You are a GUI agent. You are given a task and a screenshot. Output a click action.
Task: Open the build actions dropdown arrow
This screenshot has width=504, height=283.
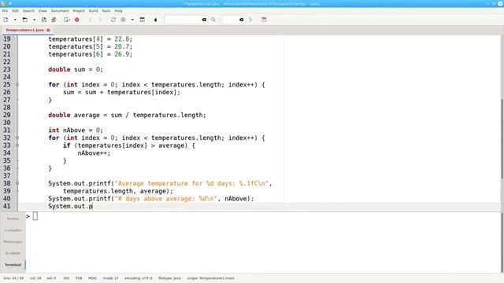(132, 20)
